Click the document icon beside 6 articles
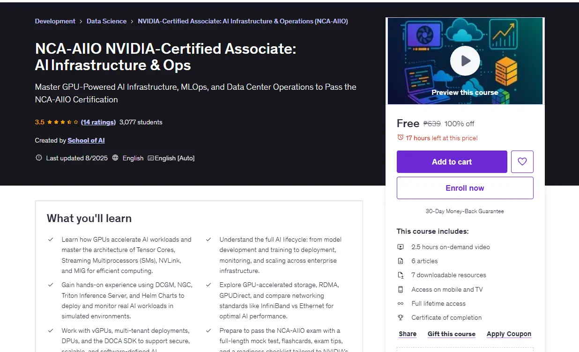The image size is (579, 352). [x=401, y=261]
